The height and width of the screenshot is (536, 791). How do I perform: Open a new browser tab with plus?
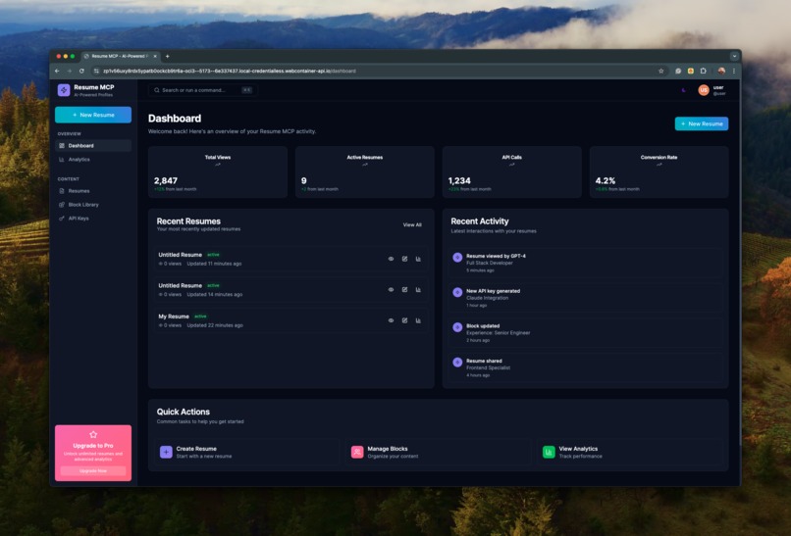(168, 57)
